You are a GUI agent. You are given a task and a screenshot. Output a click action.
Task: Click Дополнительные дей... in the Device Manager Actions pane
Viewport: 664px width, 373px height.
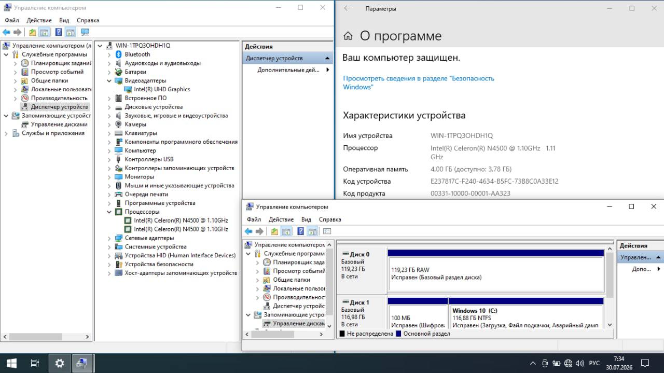(x=288, y=70)
